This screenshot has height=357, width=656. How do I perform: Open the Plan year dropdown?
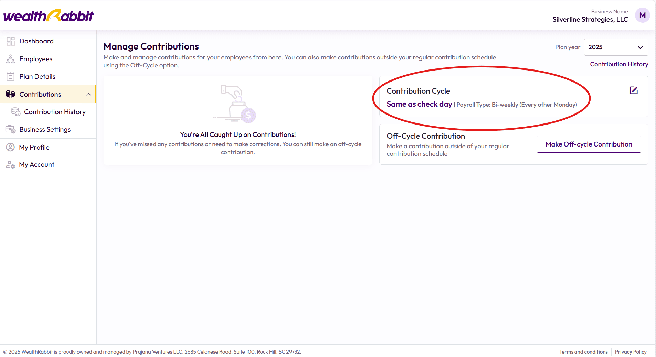coord(616,47)
